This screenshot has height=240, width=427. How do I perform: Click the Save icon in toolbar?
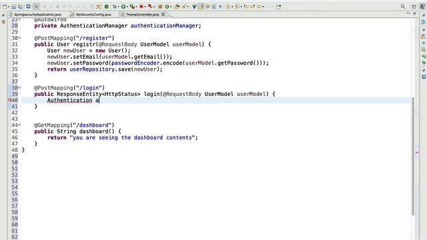pos(13,7)
